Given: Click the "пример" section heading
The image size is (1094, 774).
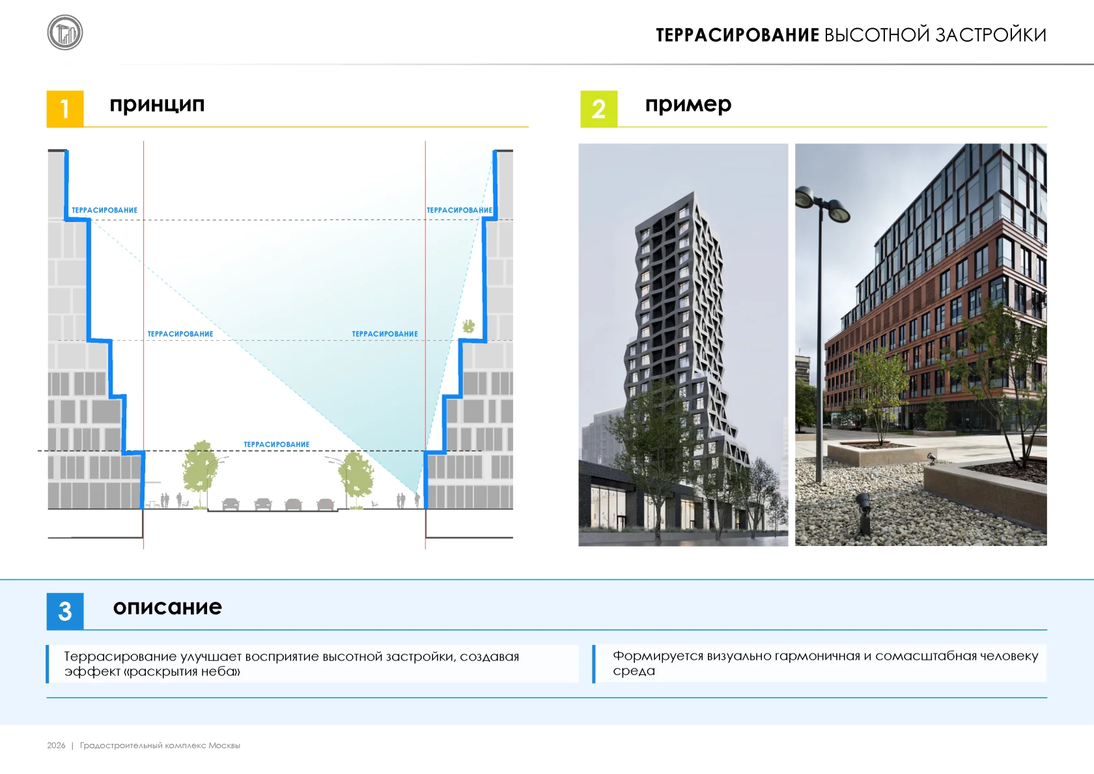Looking at the screenshot, I should pyautogui.click(x=688, y=104).
